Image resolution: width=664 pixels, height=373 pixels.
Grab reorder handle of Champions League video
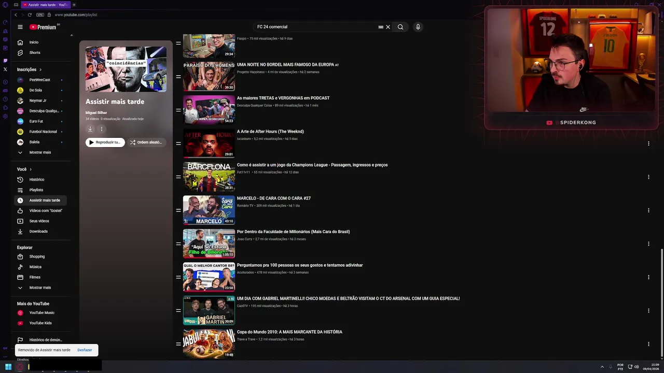point(178,177)
